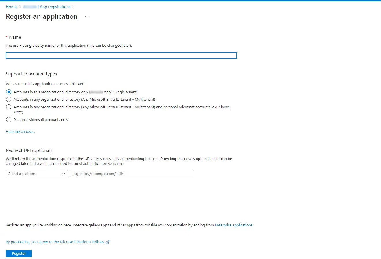Click the Register button
Screen dimensions: 381x259
point(18,253)
